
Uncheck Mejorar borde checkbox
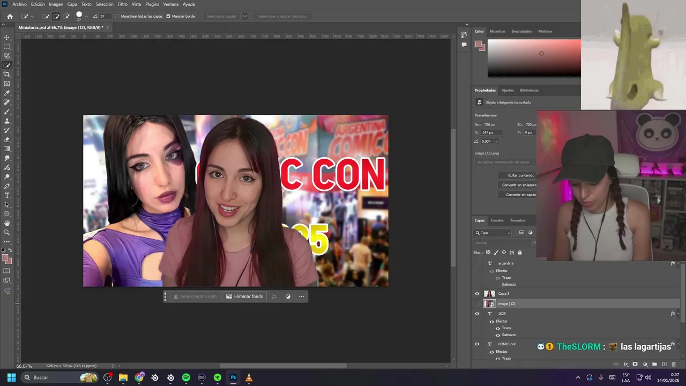168,16
